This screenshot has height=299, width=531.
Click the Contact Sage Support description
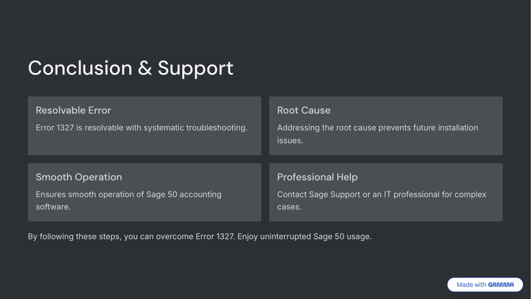pos(382,200)
